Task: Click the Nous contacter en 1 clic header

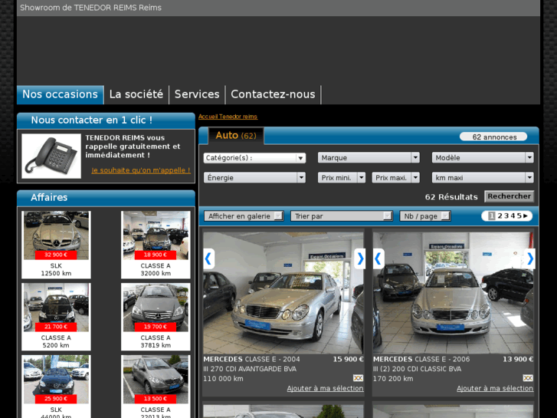Action: coord(106,120)
